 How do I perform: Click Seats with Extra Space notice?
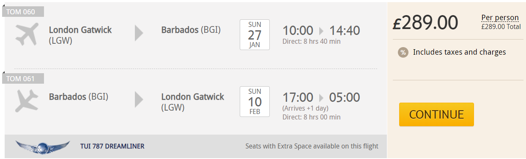[312, 146]
